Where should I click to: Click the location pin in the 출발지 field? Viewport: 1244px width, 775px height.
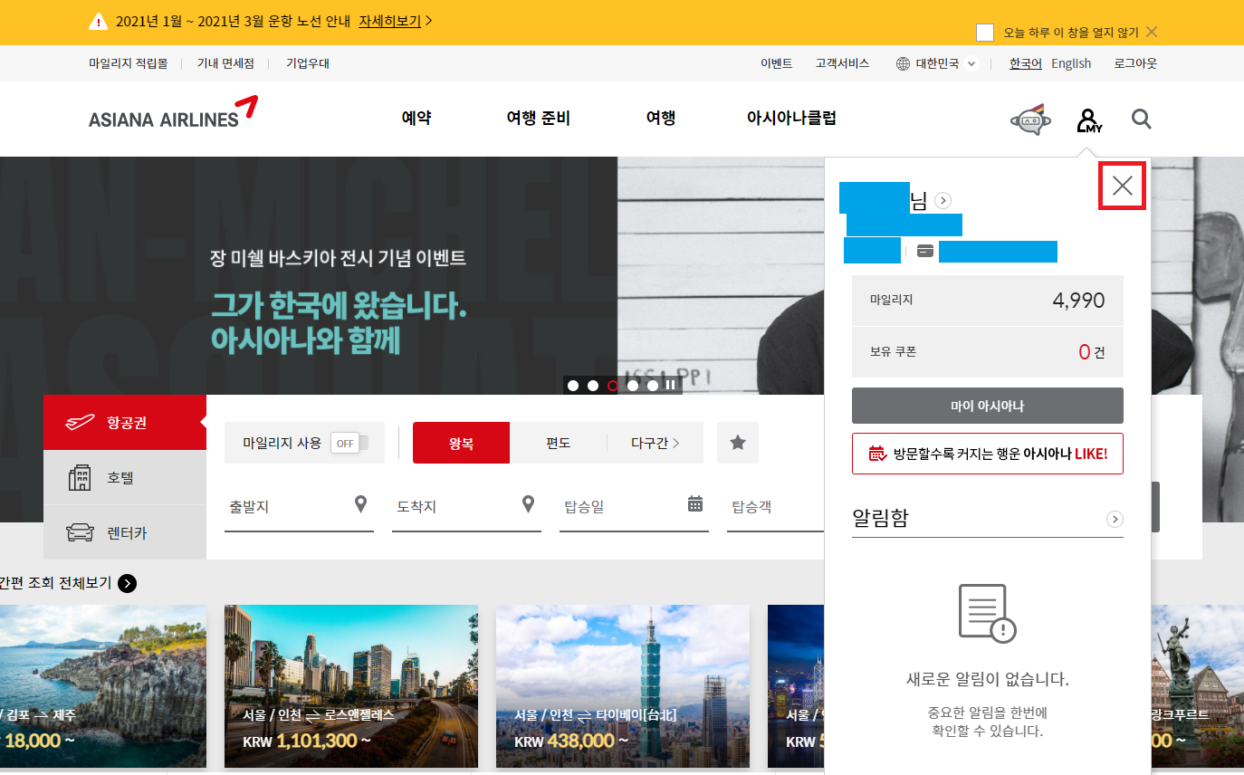tap(361, 504)
